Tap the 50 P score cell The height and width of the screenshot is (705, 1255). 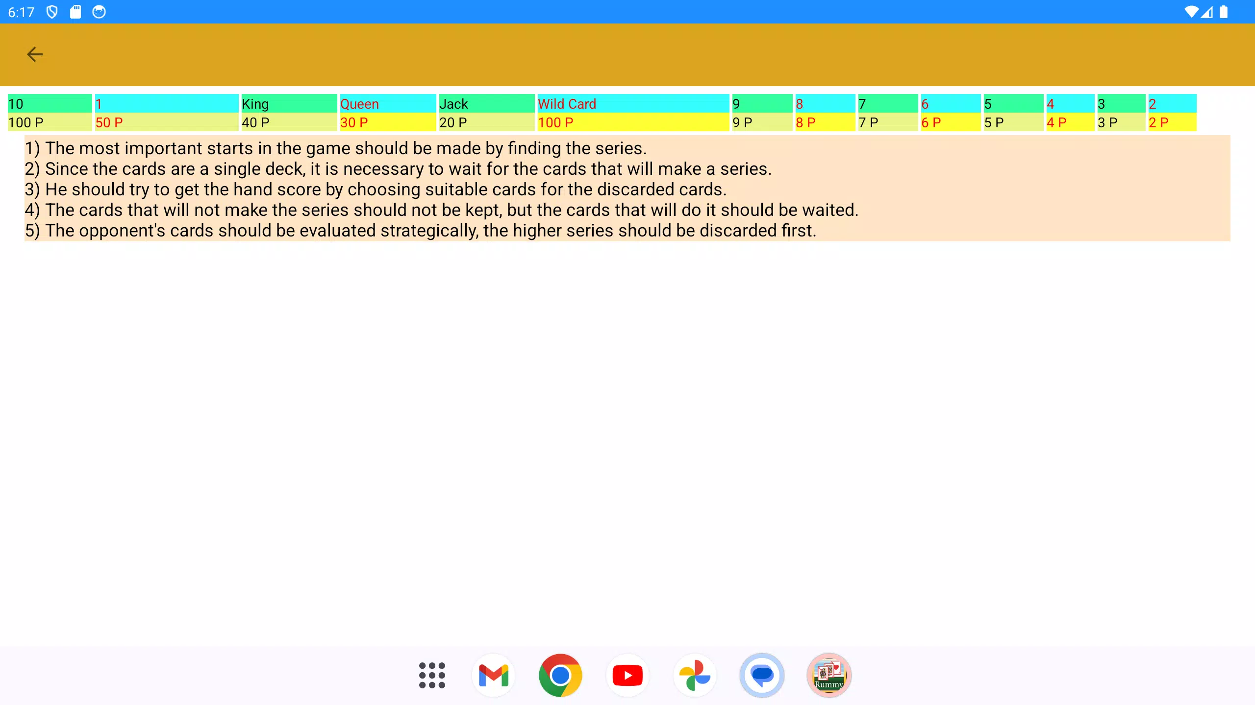tap(166, 122)
